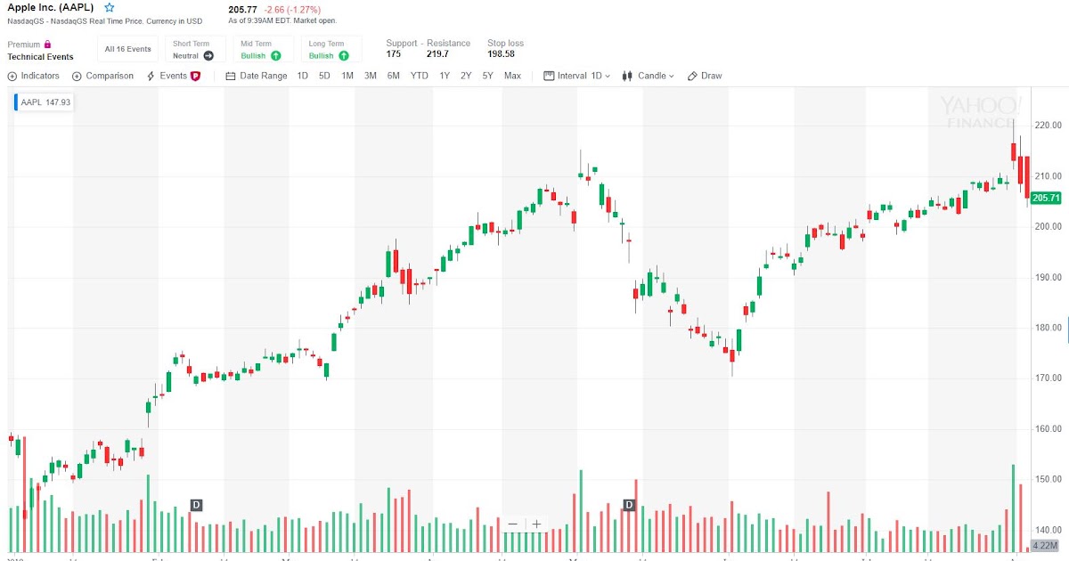Viewport: 1069px width, 561px height.
Task: Click the Events lightning icon
Action: click(x=151, y=77)
